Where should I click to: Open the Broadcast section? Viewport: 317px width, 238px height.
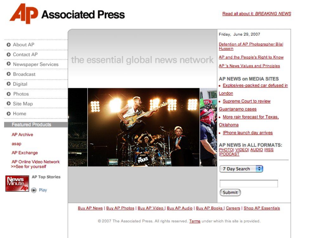click(x=24, y=74)
